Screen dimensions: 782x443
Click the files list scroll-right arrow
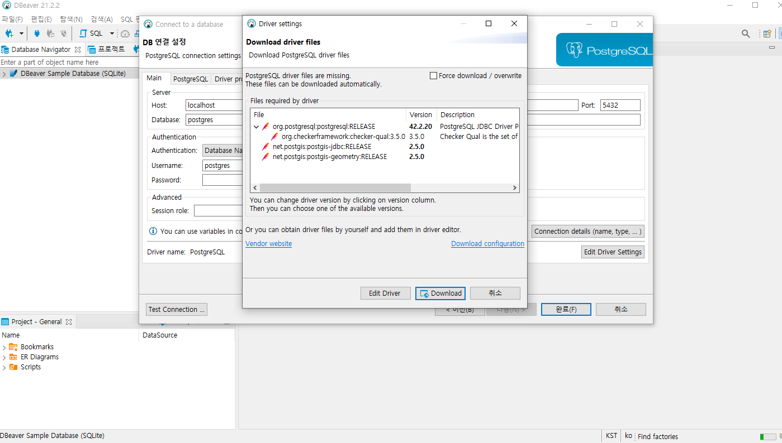point(515,188)
